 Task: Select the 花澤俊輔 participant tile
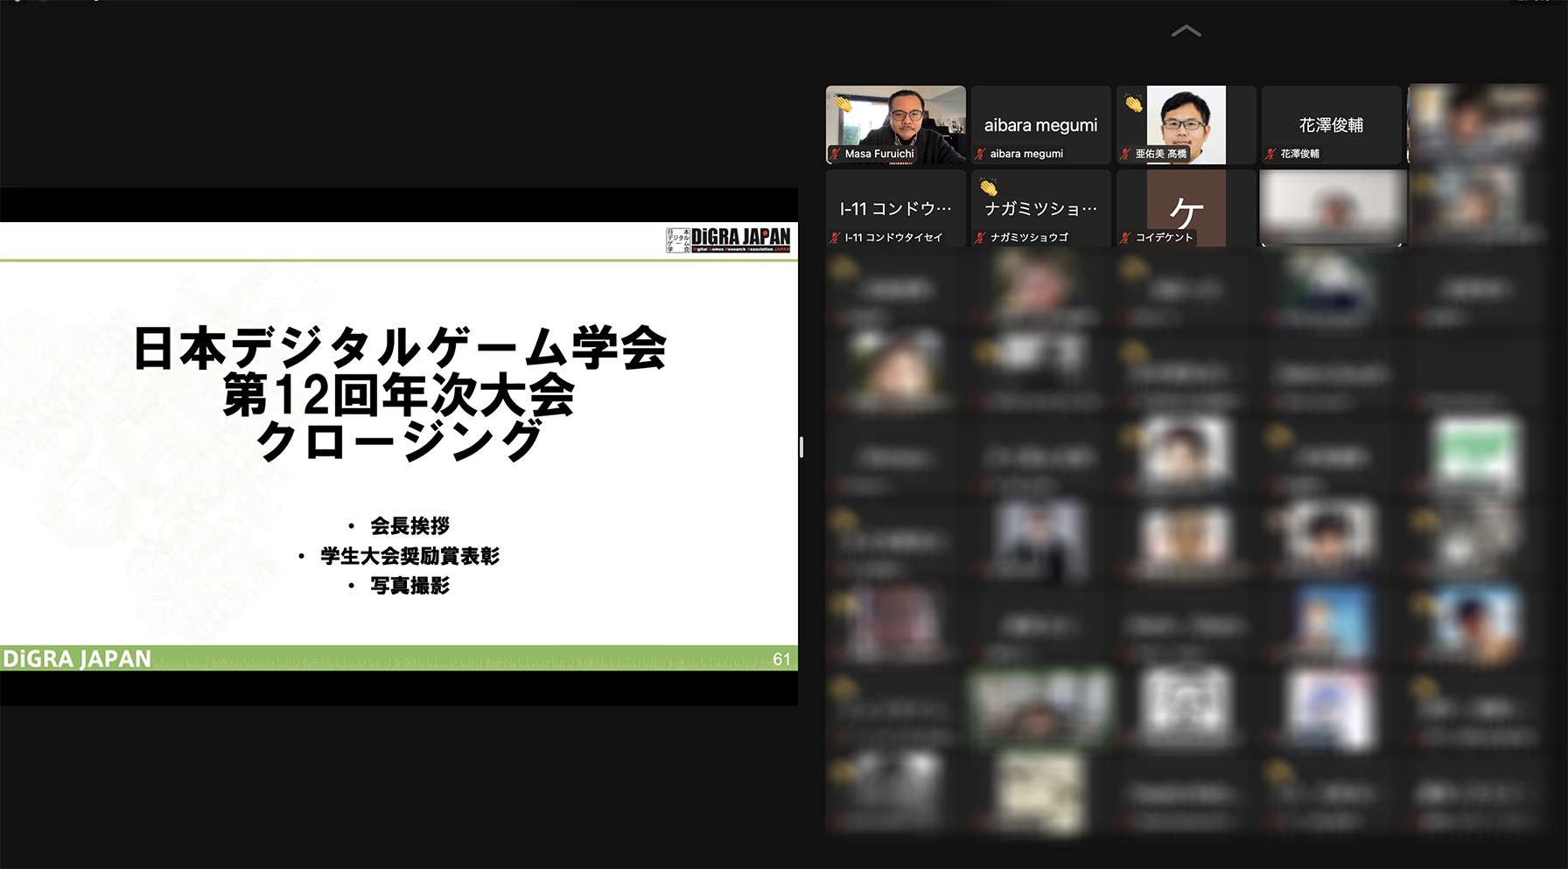pyautogui.click(x=1331, y=124)
